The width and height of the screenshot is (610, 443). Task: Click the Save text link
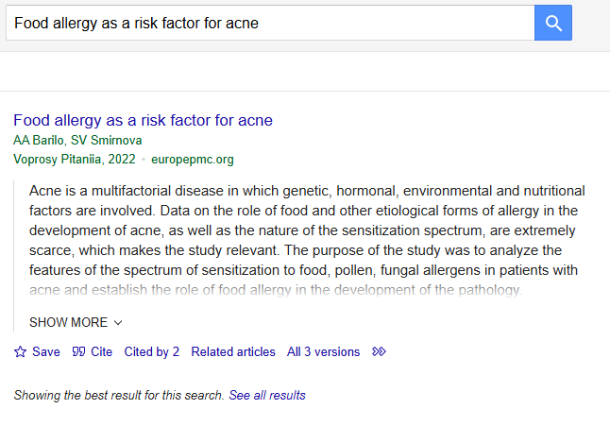click(46, 352)
